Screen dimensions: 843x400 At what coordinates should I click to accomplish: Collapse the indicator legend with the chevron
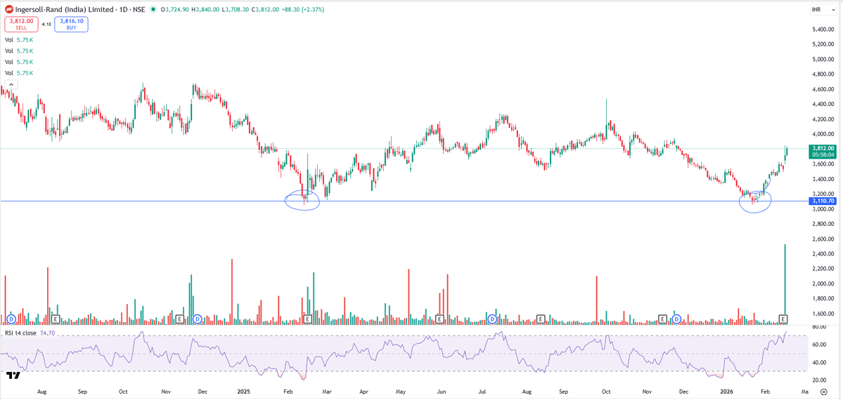coord(11,84)
